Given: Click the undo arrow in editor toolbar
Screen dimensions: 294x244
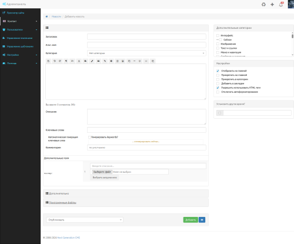Looking at the screenshot, I should [55, 61].
